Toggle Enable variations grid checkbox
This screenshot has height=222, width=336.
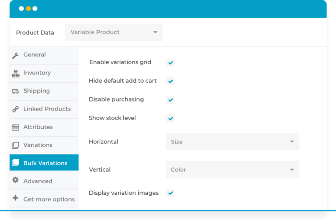(170, 63)
